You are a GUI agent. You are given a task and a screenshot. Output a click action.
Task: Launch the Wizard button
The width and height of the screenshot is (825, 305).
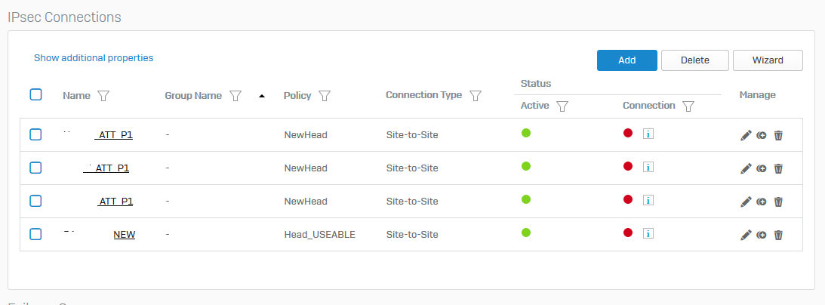768,60
